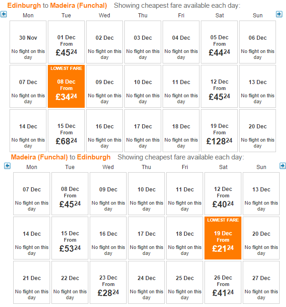
Task: Choose outbound 19 Dec fare £128.24
Action: click(x=219, y=131)
